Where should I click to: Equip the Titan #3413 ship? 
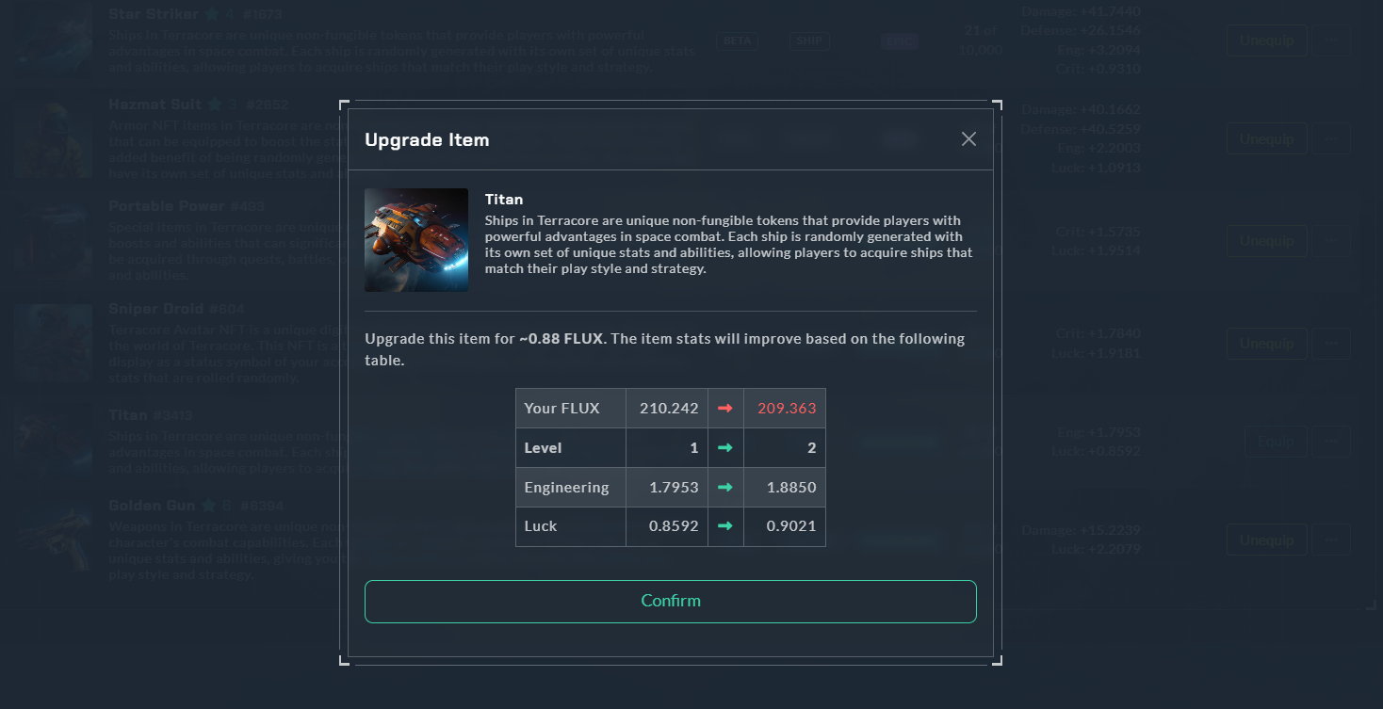[1277, 442]
